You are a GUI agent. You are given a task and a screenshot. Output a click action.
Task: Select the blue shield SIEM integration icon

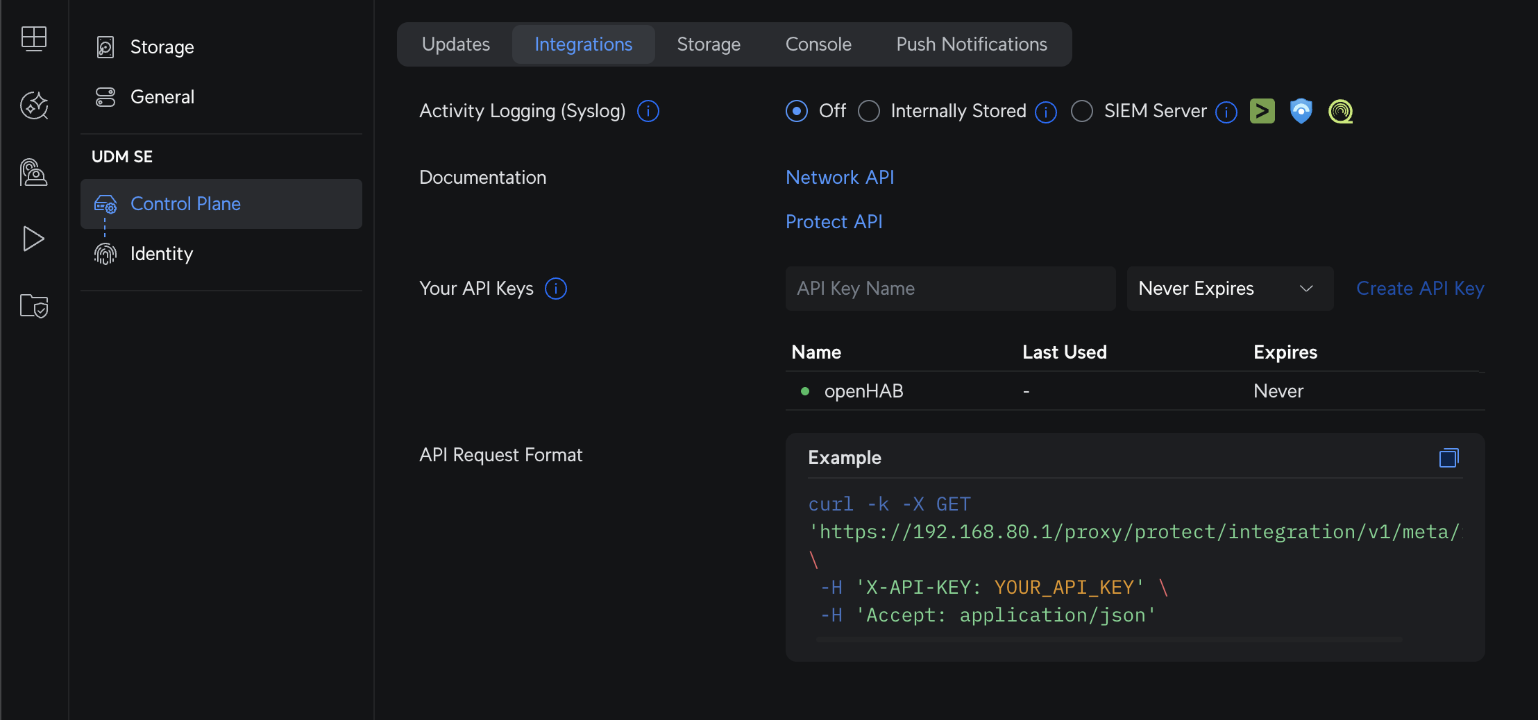[1301, 110]
